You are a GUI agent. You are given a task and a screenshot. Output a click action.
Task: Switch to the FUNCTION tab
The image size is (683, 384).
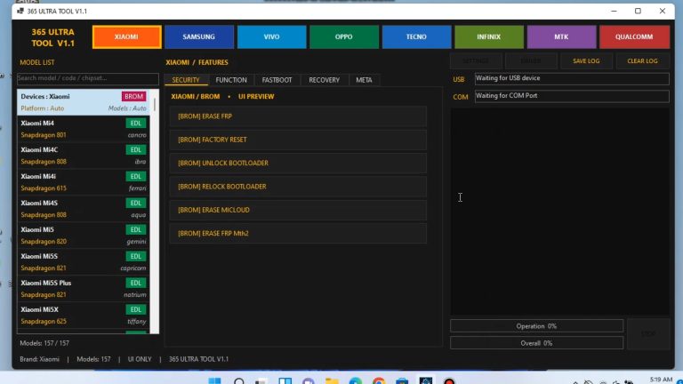(x=231, y=80)
